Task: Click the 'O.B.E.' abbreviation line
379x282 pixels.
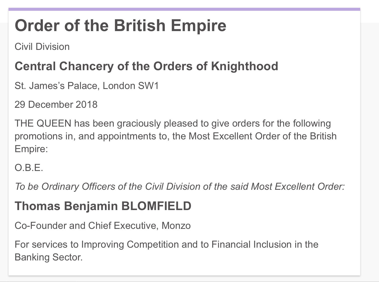Action: [29, 168]
